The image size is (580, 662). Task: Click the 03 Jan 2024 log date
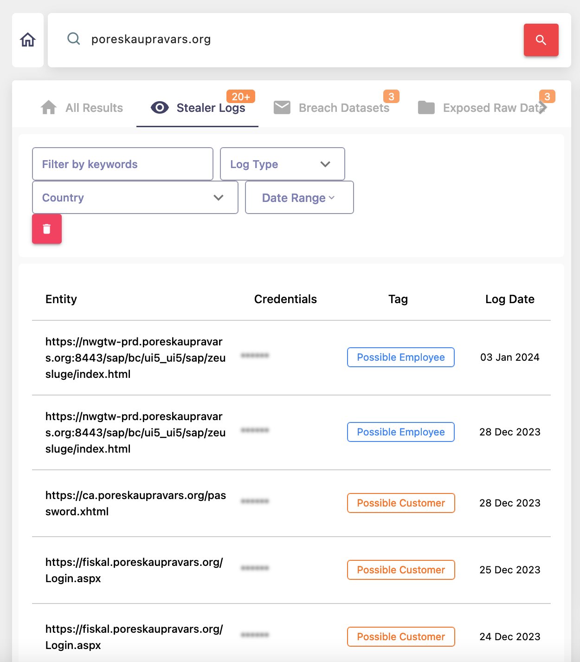(510, 357)
